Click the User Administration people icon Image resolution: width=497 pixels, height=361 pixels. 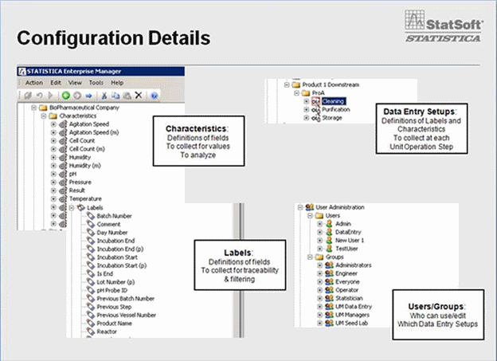coord(310,207)
